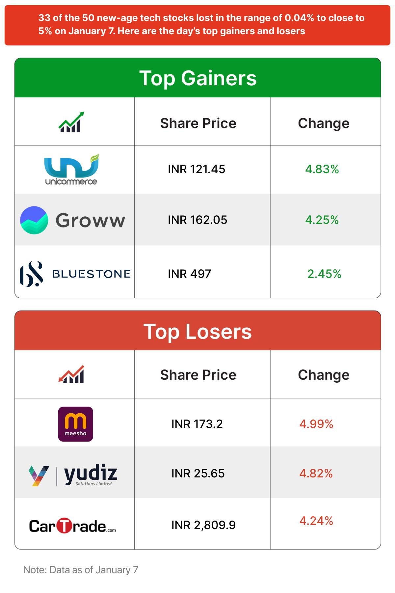Click Yudiz share price INR 25.65
The height and width of the screenshot is (593, 395).
pos(198,473)
